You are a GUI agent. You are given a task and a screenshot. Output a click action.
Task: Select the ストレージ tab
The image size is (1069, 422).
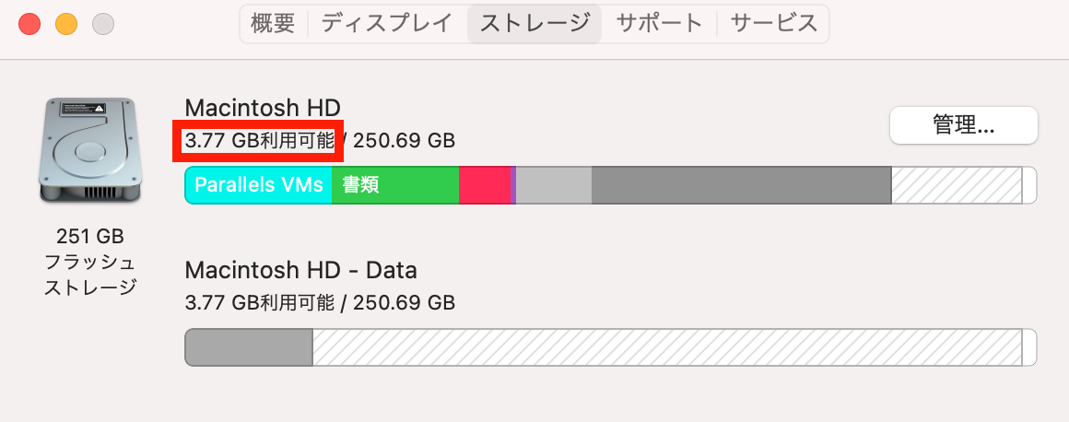point(534,24)
